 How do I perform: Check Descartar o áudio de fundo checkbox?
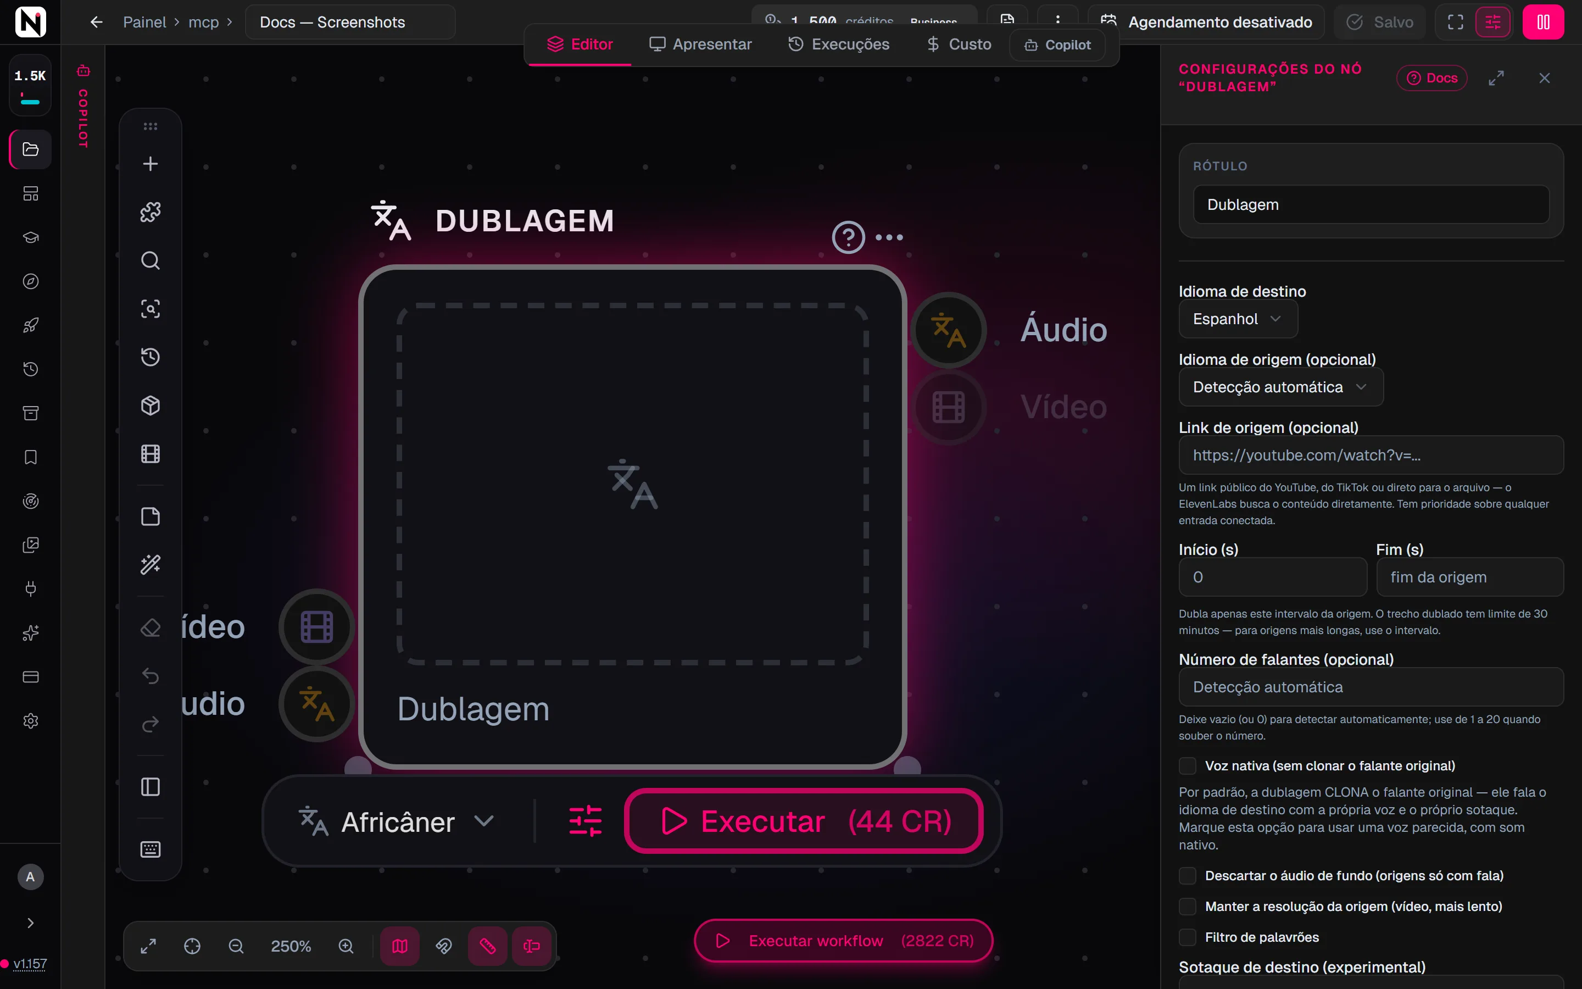click(1187, 876)
